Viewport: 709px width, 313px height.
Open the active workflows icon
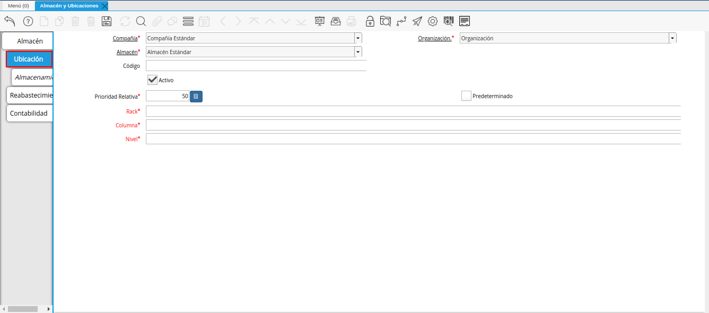(x=401, y=21)
